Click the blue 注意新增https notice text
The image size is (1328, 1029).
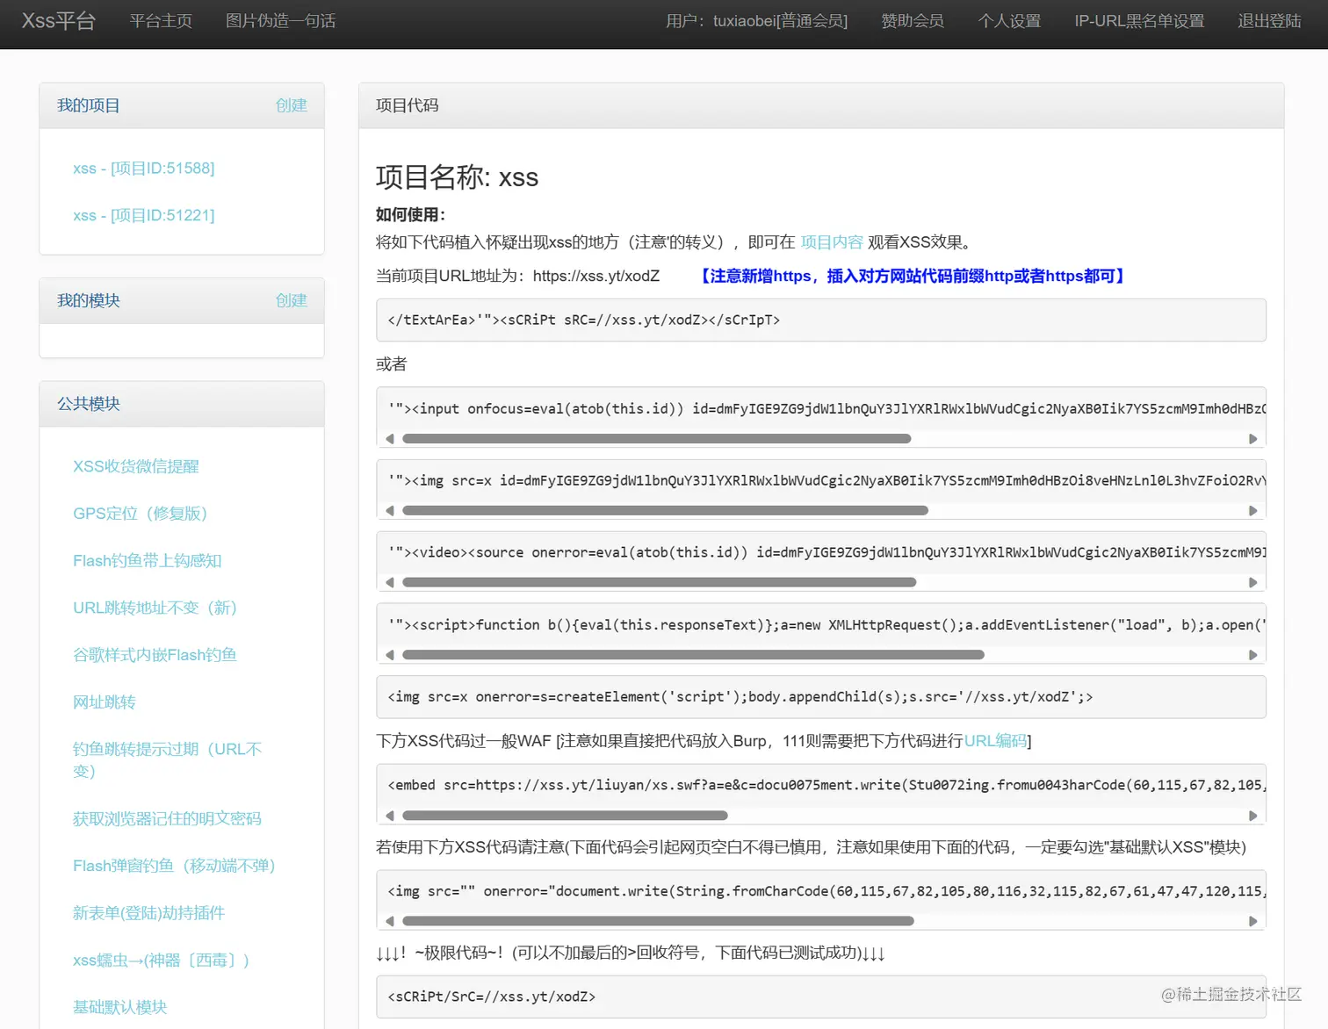click(x=913, y=276)
